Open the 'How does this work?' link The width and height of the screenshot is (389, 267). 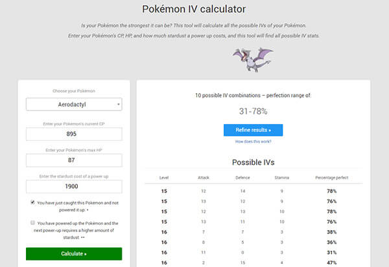coord(253,142)
